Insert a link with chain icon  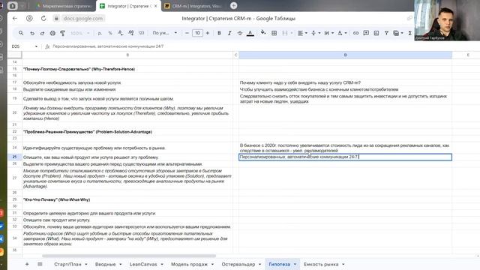(355, 33)
